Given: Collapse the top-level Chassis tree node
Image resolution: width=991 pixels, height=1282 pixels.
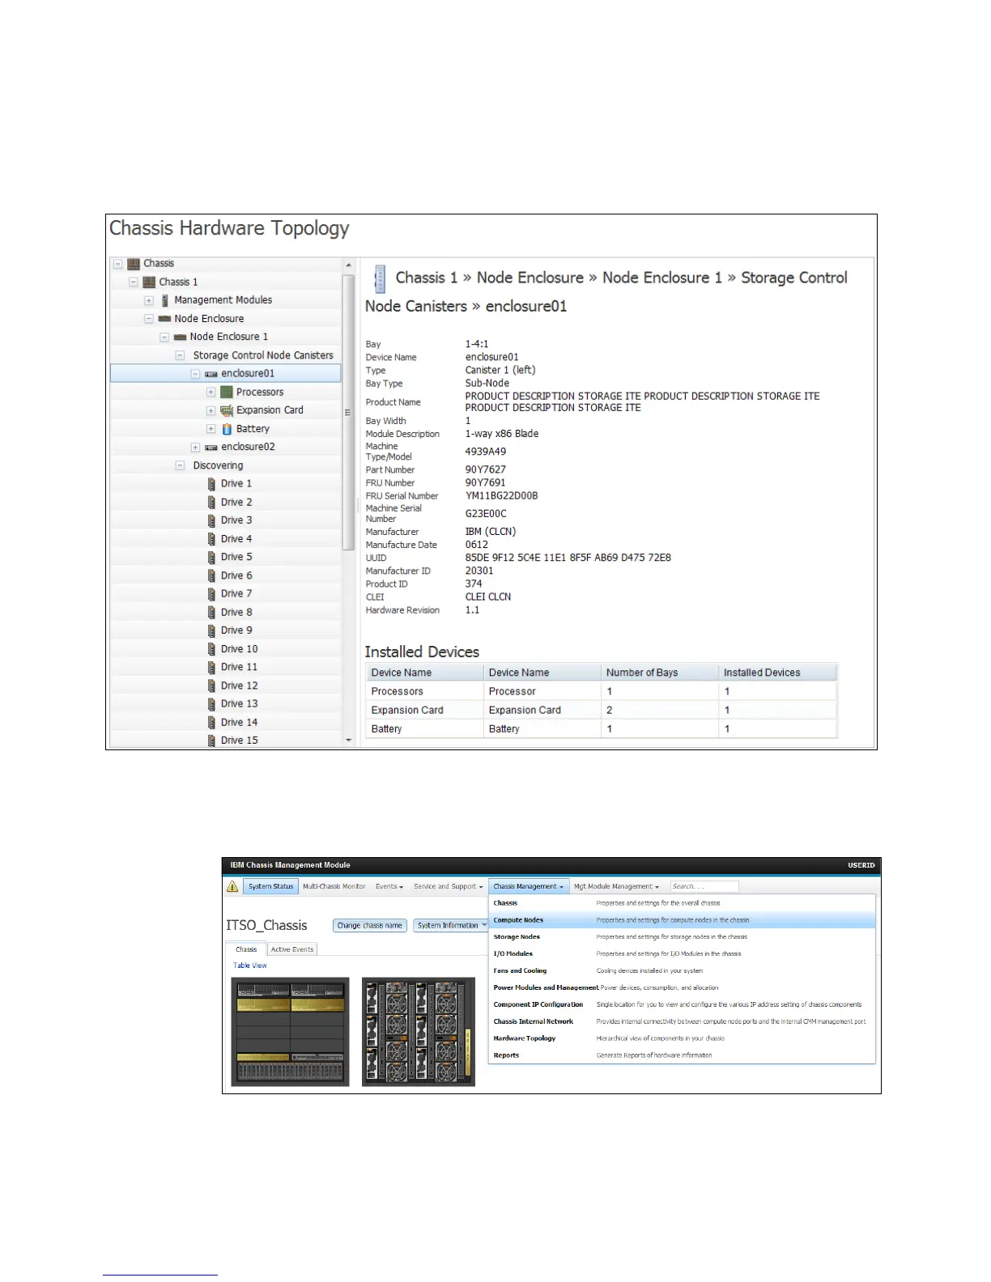Looking at the screenshot, I should (118, 264).
